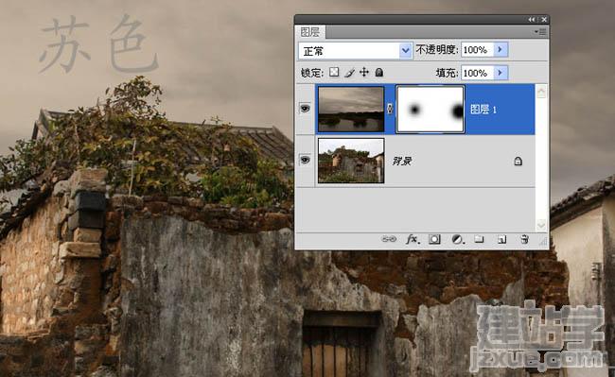Toggle lock all padlock icon
This screenshot has height=377, width=615.
point(378,72)
